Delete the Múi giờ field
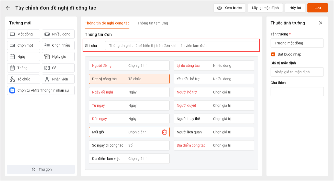Image resolution: width=334 pixels, height=181 pixels. [x=164, y=132]
